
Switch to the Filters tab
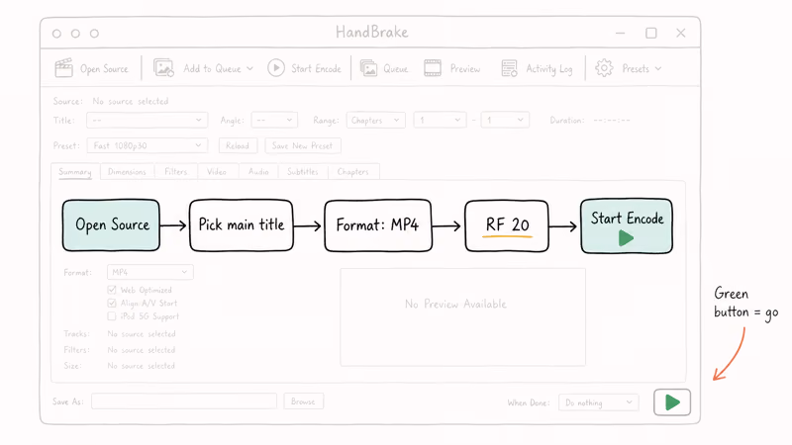176,171
